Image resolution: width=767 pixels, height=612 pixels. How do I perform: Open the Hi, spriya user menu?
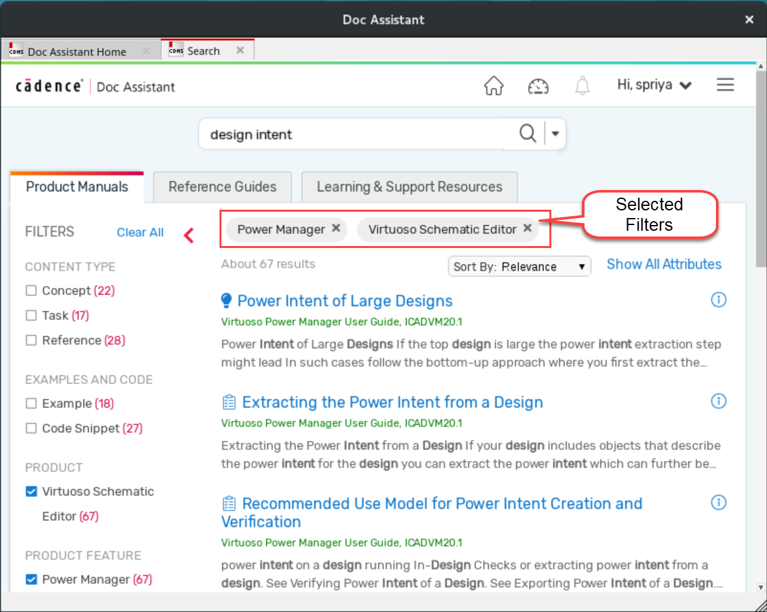coord(654,85)
